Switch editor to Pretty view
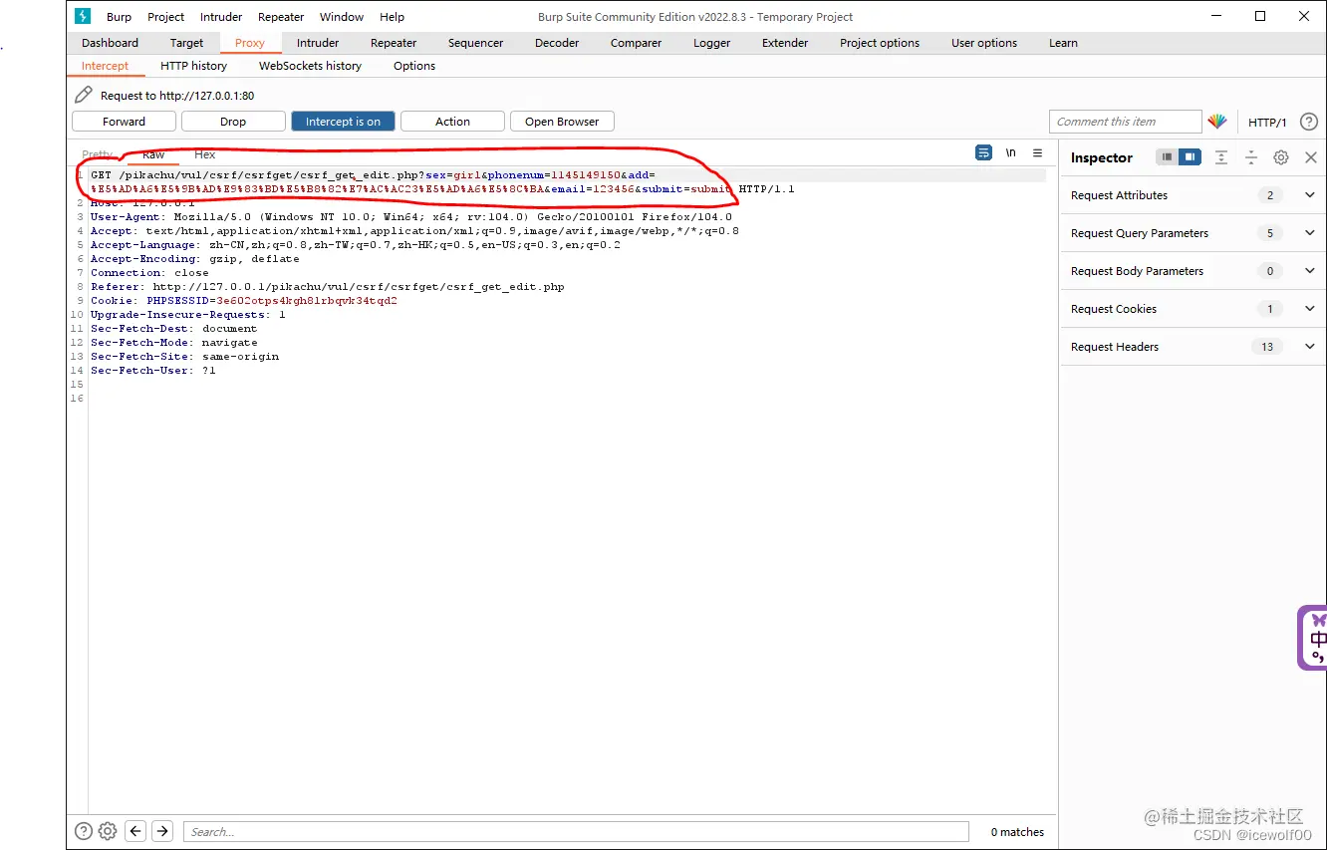Image resolution: width=1327 pixels, height=850 pixels. [x=98, y=154]
